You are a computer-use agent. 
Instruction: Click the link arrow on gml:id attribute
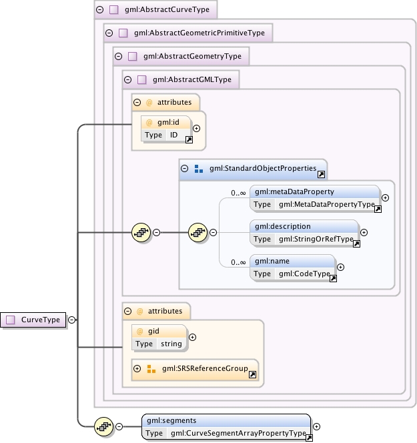pyautogui.click(x=189, y=139)
